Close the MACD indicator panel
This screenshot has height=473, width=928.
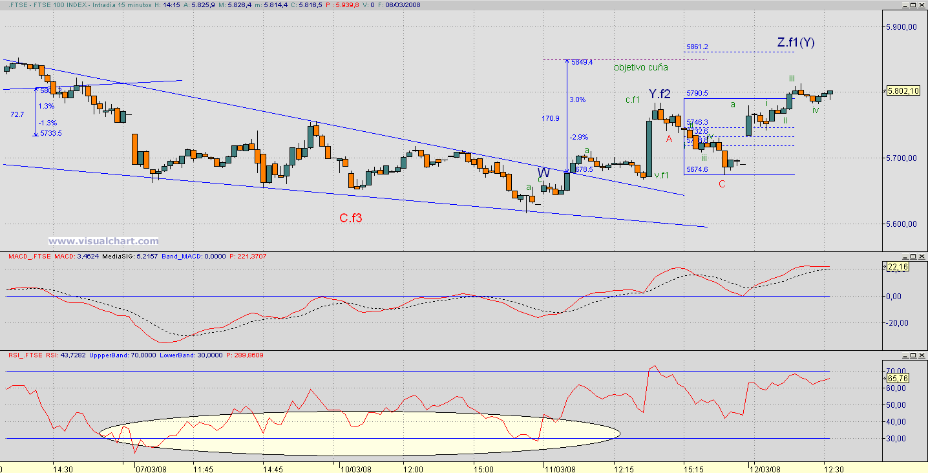921,257
